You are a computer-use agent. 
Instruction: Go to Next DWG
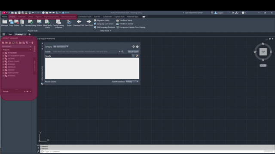[89, 23]
